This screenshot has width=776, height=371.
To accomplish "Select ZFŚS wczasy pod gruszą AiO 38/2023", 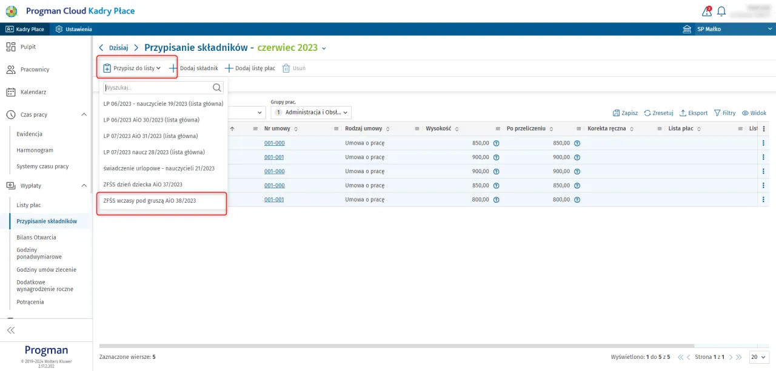I will click(x=158, y=200).
